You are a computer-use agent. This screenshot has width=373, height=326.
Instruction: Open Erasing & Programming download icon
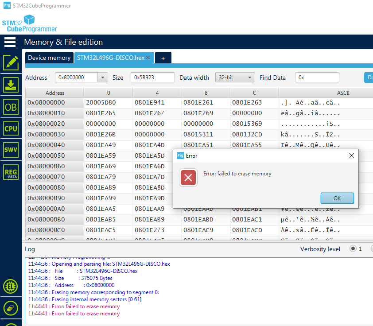pyautogui.click(x=11, y=85)
